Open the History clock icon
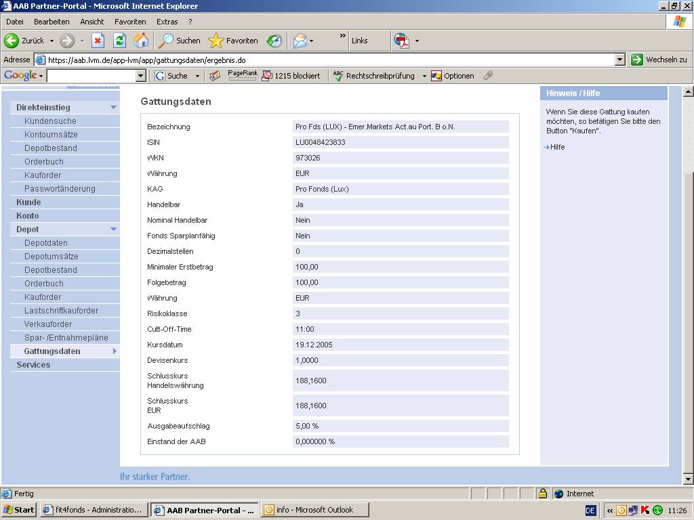 coord(274,41)
